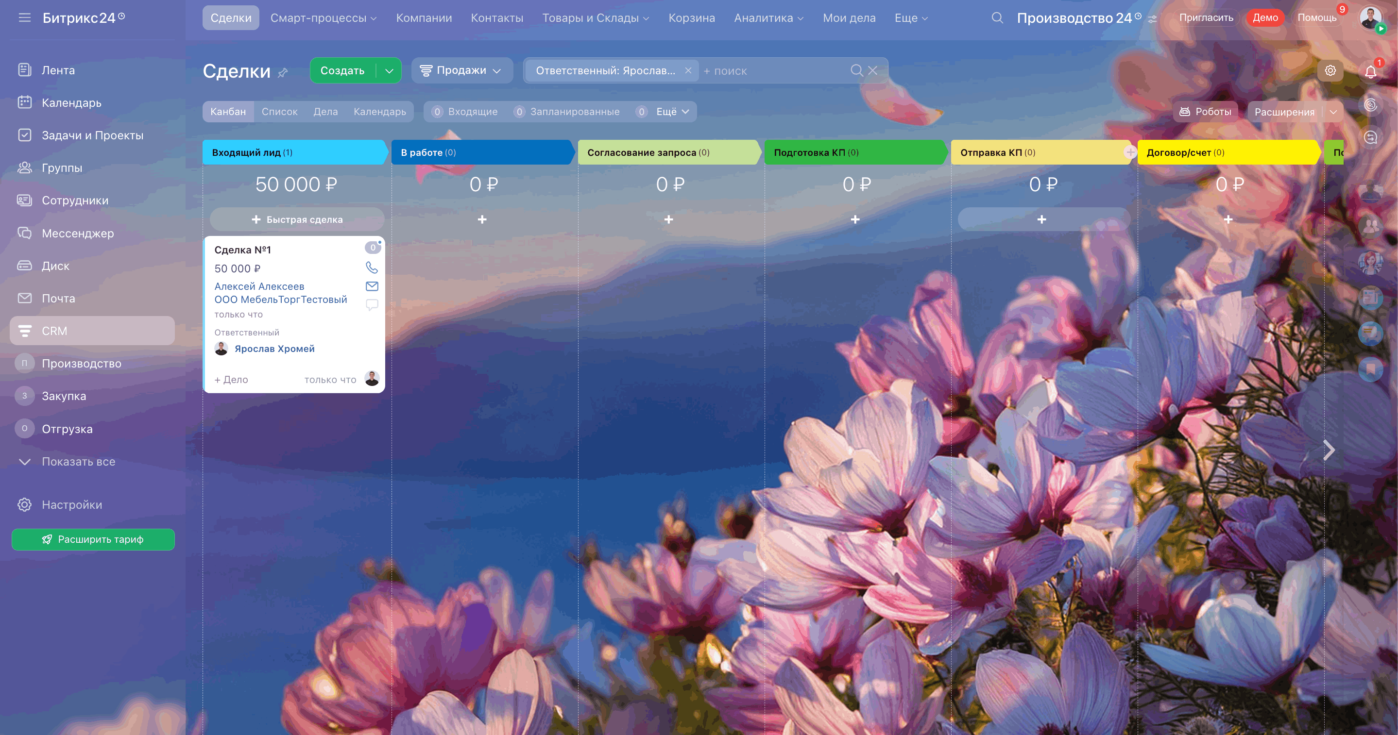Image resolution: width=1398 pixels, height=735 pixels.
Task: Switch to the Список view tab
Action: coord(279,112)
